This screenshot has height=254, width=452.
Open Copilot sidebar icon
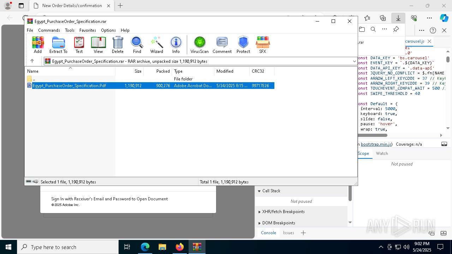click(444, 18)
